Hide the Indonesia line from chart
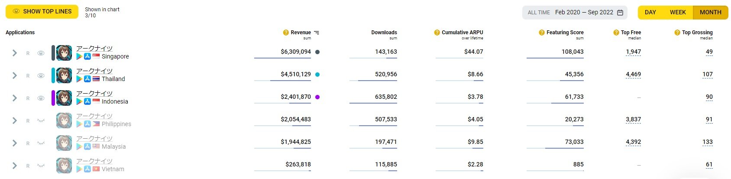The height and width of the screenshot is (179, 731). (41, 98)
